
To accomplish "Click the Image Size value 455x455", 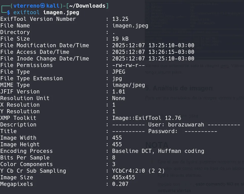I will tap(124, 177).
